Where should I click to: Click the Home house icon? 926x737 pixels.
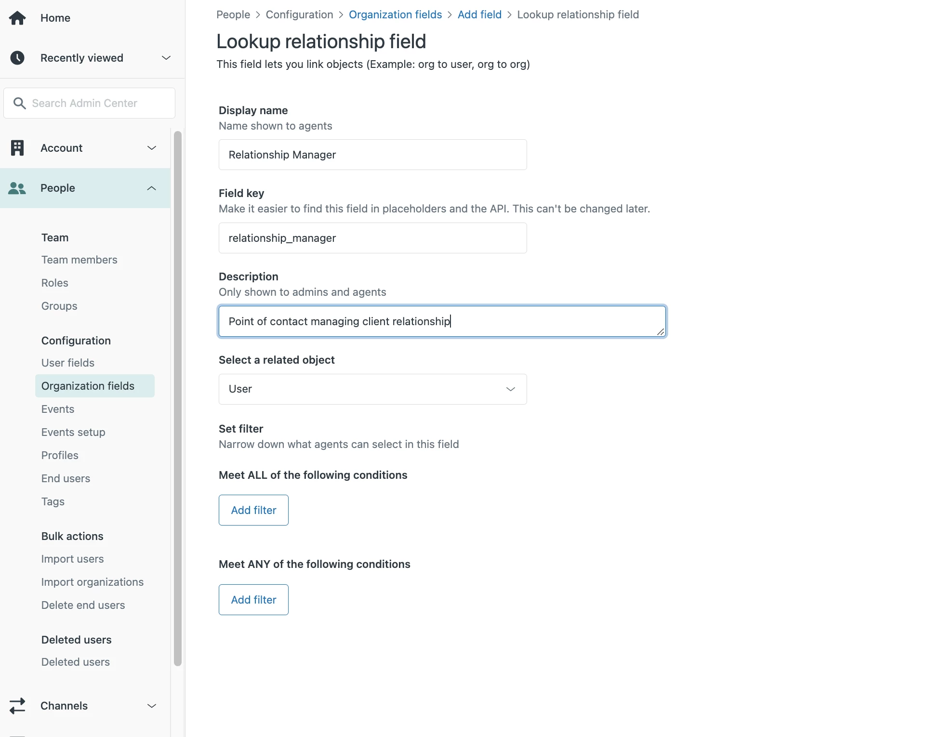click(17, 18)
